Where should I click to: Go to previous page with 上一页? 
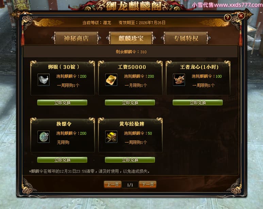click(113, 185)
